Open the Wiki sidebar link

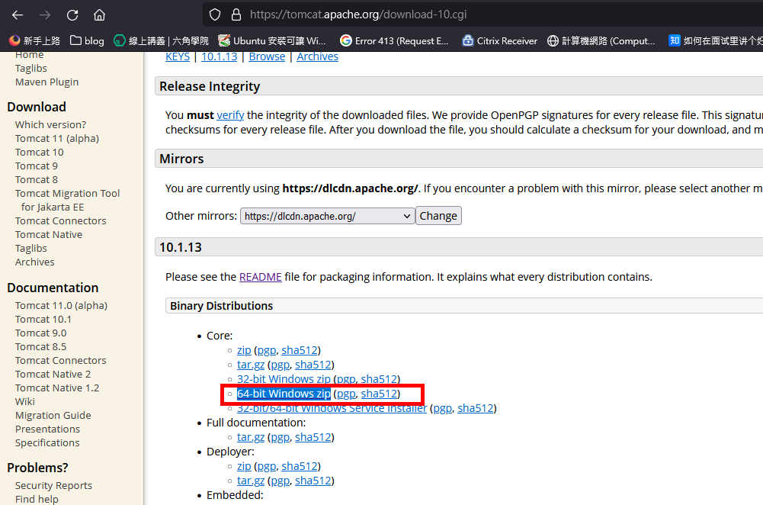(x=25, y=401)
